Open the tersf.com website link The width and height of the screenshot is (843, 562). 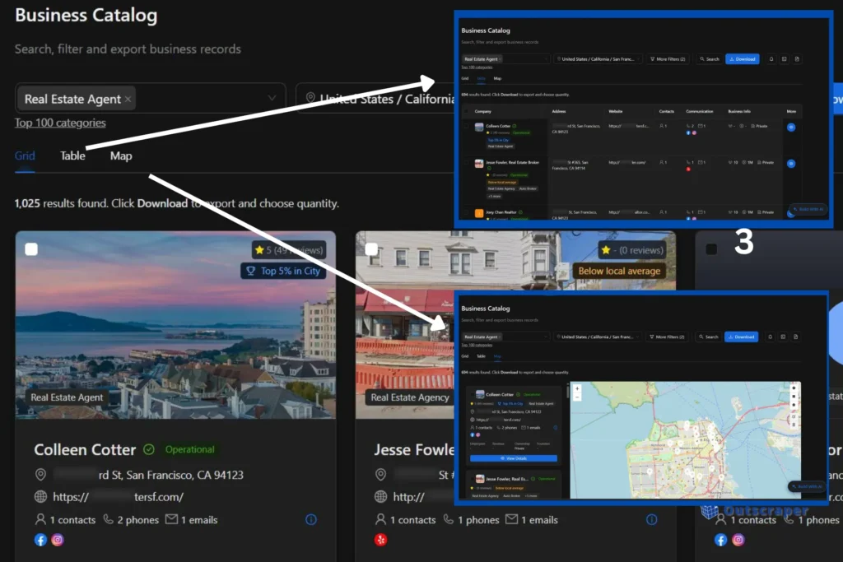point(118,497)
